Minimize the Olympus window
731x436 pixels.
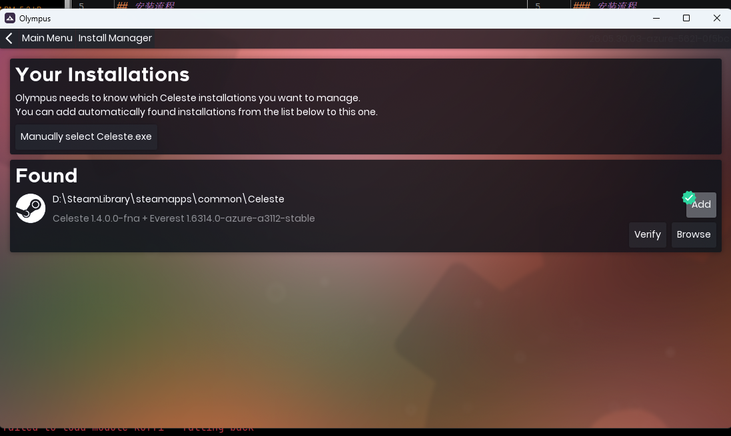click(x=656, y=18)
